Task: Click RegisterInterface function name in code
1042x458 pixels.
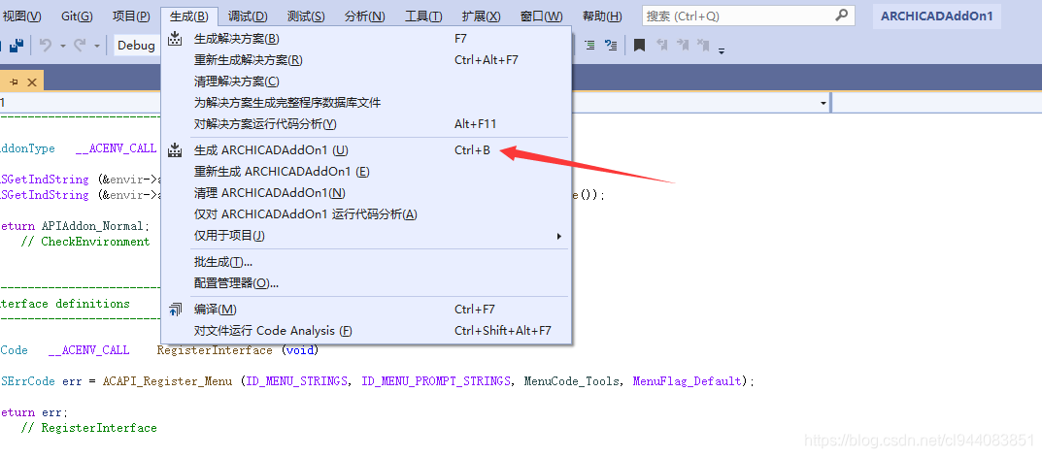Action: click(215, 350)
